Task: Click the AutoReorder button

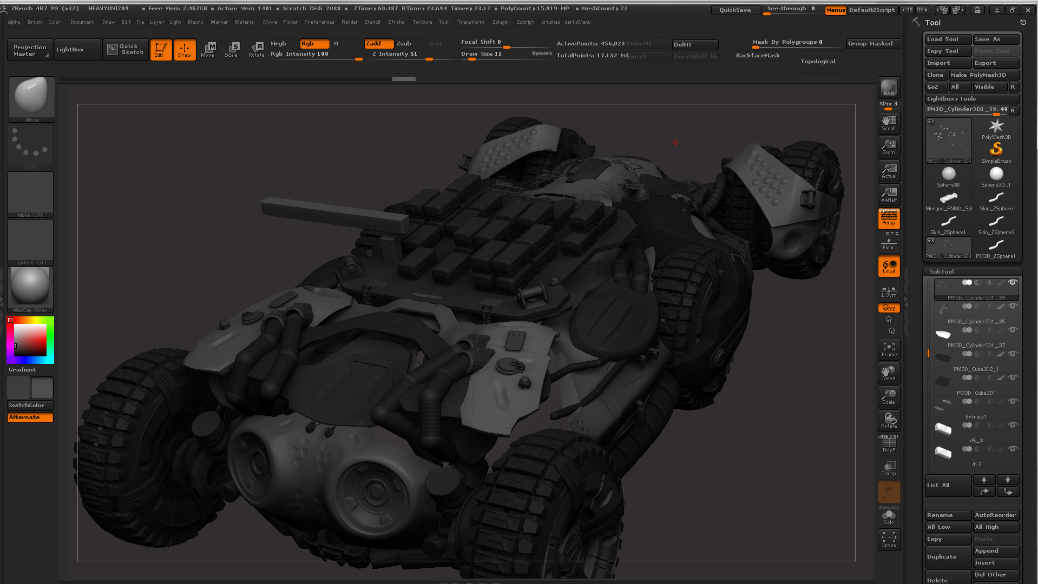Action: point(996,515)
